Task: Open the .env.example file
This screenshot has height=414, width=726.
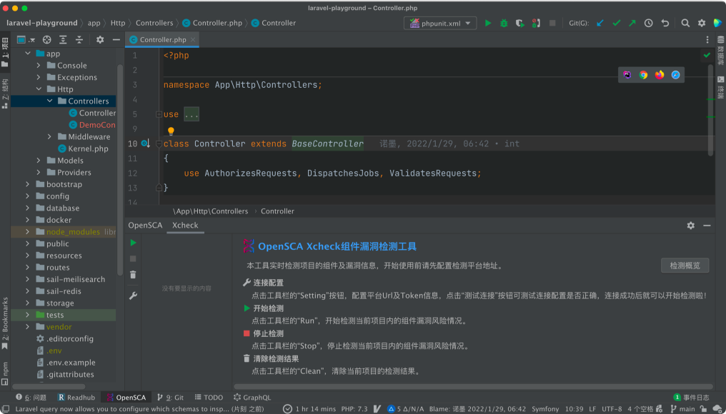Action: 66,363
